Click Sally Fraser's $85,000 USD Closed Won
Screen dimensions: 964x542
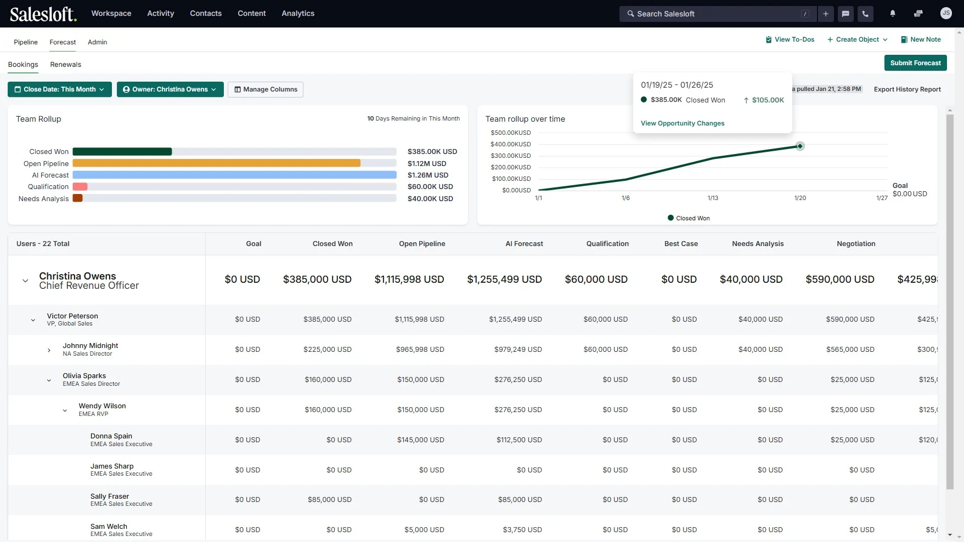coord(330,500)
